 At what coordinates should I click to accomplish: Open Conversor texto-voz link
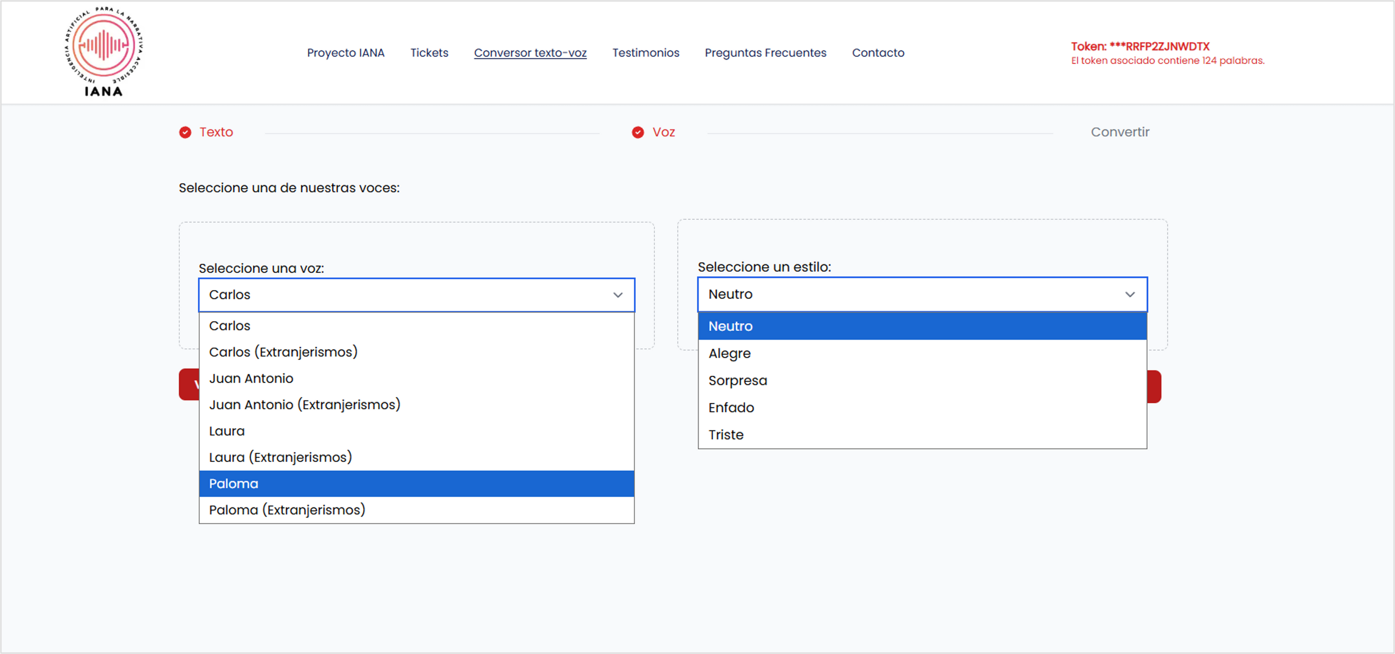click(530, 53)
